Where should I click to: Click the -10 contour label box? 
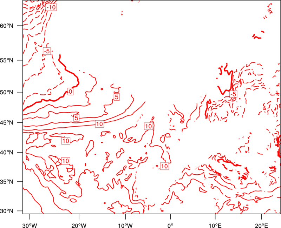pyautogui.click(x=51, y=7)
